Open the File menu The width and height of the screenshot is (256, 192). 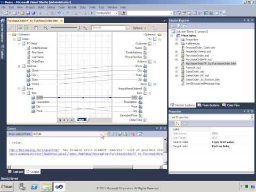3,7
